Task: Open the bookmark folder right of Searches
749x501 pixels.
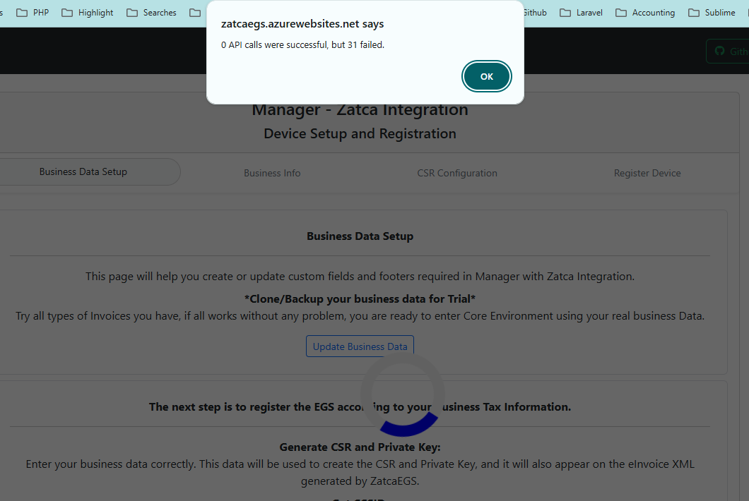Action: pos(195,13)
